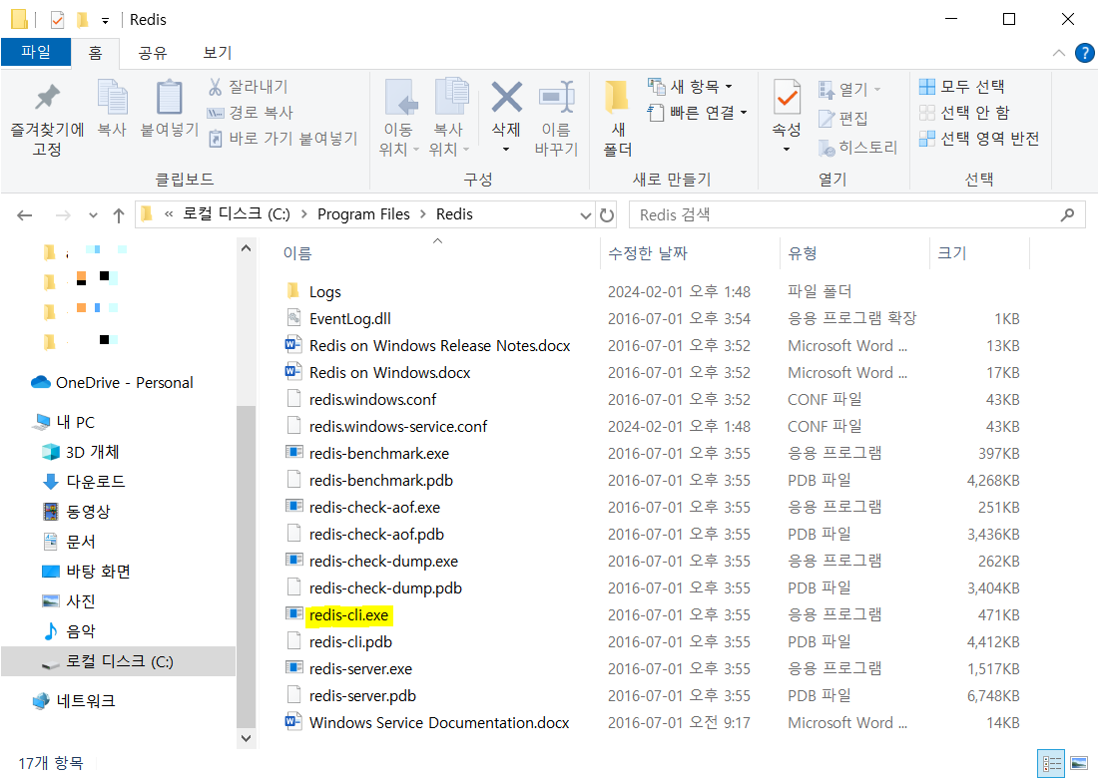Open 속성 properties checkmark icon
The width and height of the screenshot is (1099, 779).
(x=787, y=98)
